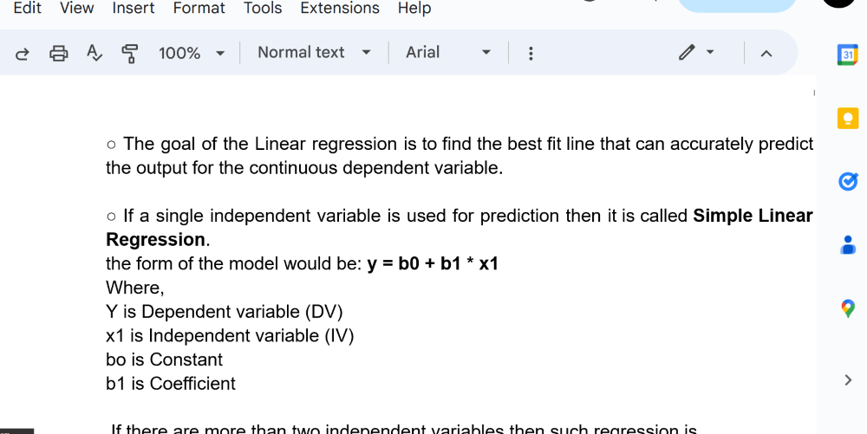Show more toolbar options via three dots

point(531,54)
